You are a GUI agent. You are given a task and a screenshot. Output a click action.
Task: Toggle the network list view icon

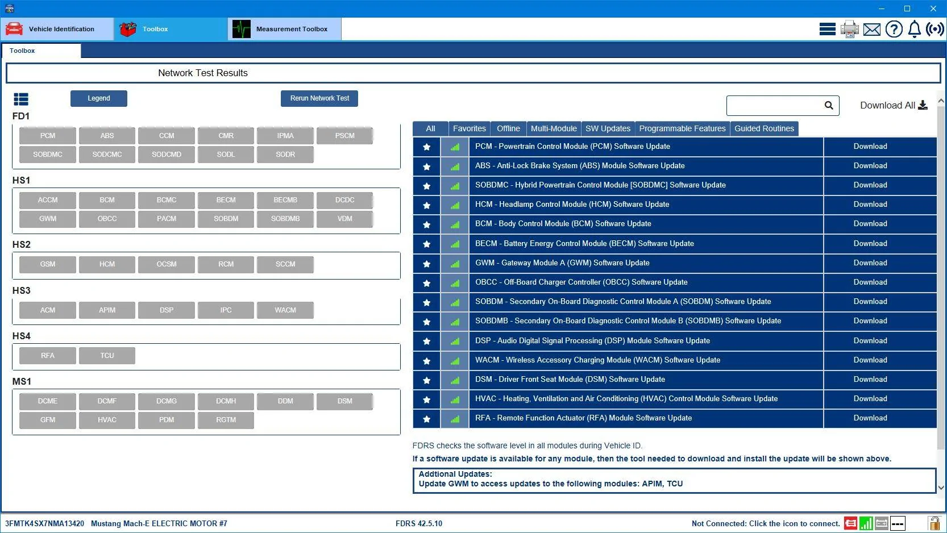point(21,99)
